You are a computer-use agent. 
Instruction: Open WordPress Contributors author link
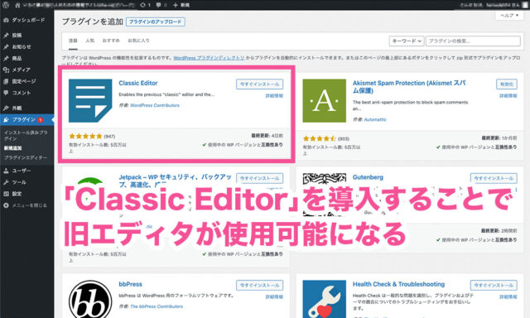[x=155, y=105]
